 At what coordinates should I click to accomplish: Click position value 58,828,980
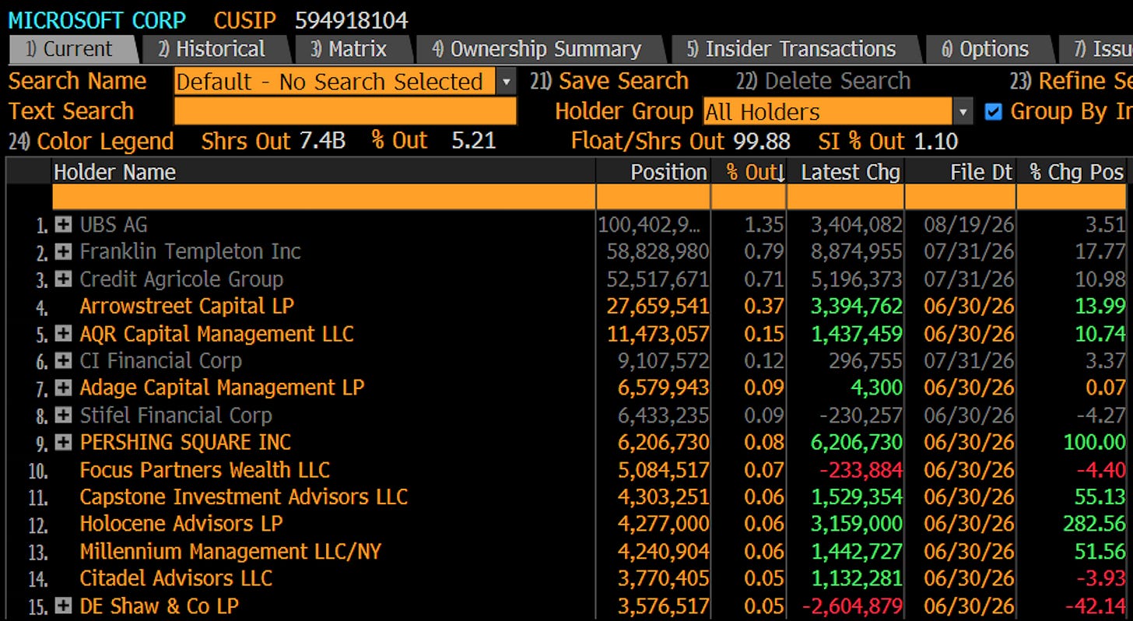(658, 252)
